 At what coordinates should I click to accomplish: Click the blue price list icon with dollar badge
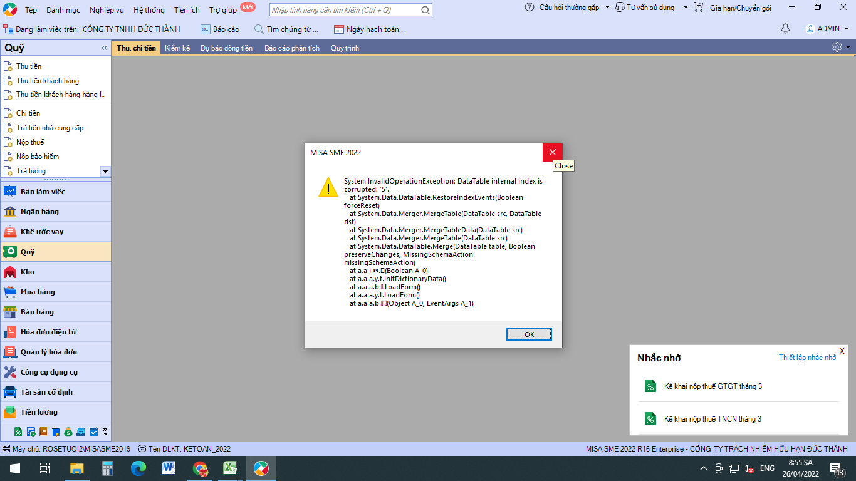click(x=31, y=432)
